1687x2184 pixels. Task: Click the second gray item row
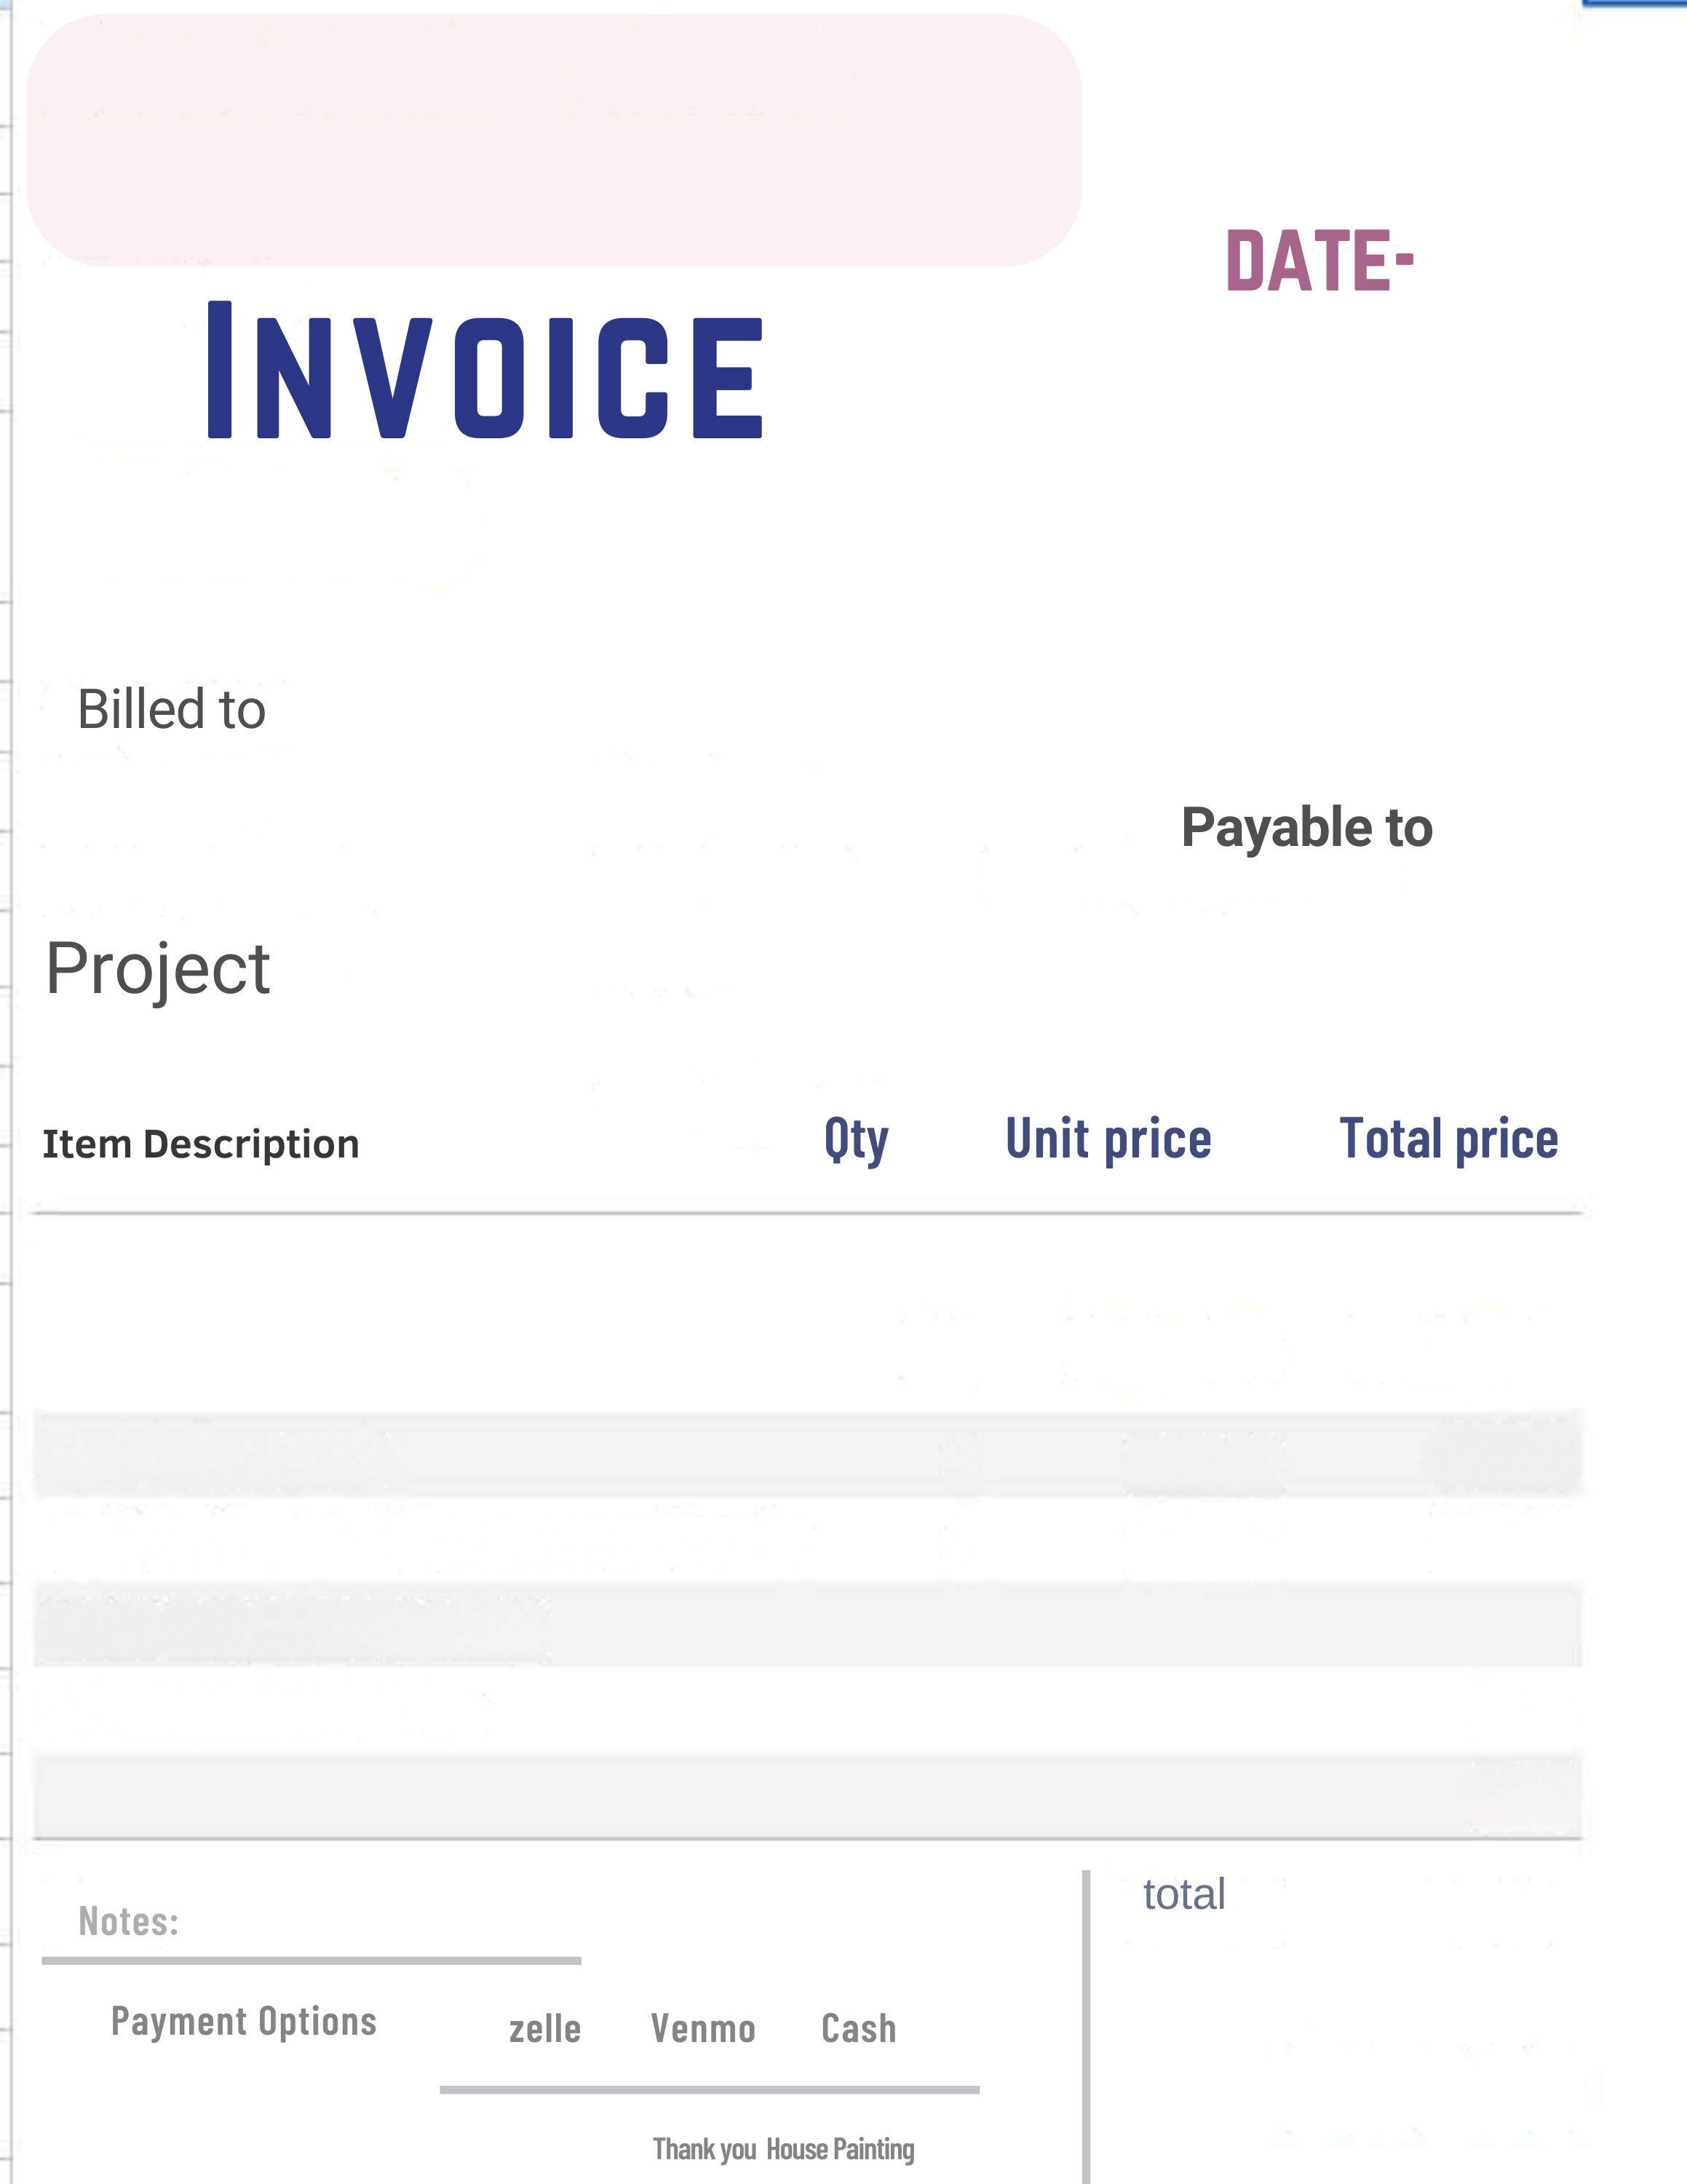coord(808,1623)
